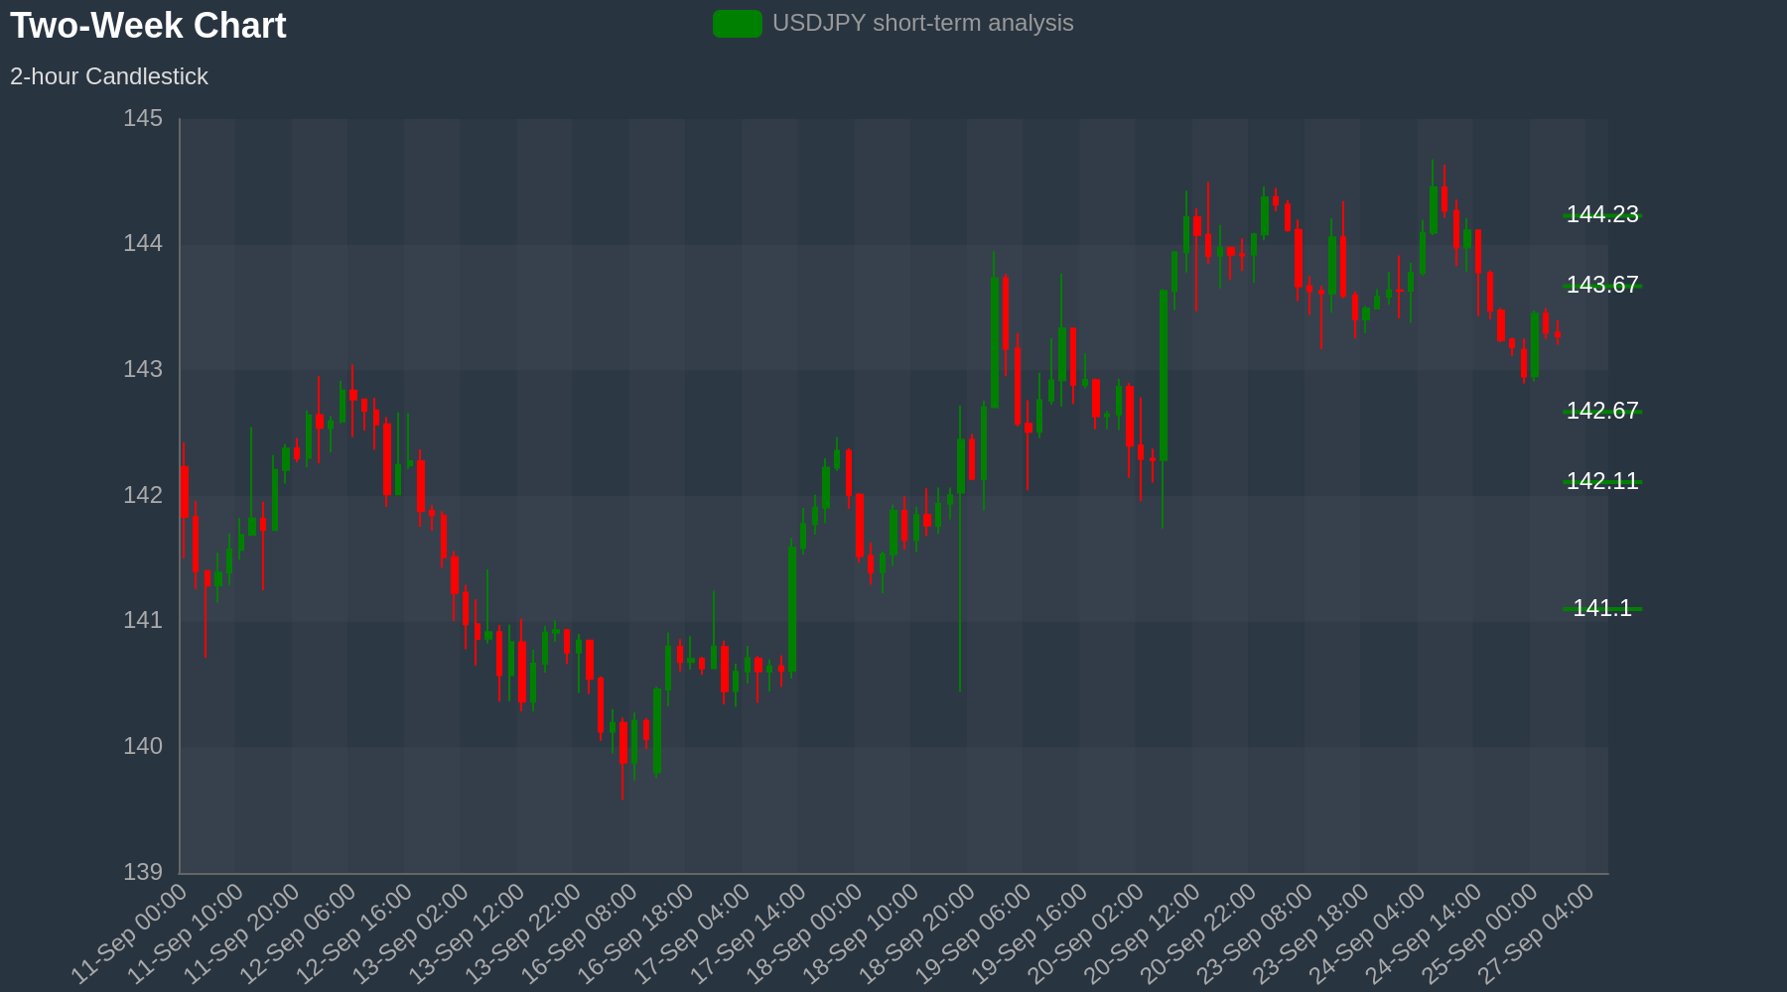Click the 142 y-axis label
Screen dimensions: 1787x992
point(143,495)
